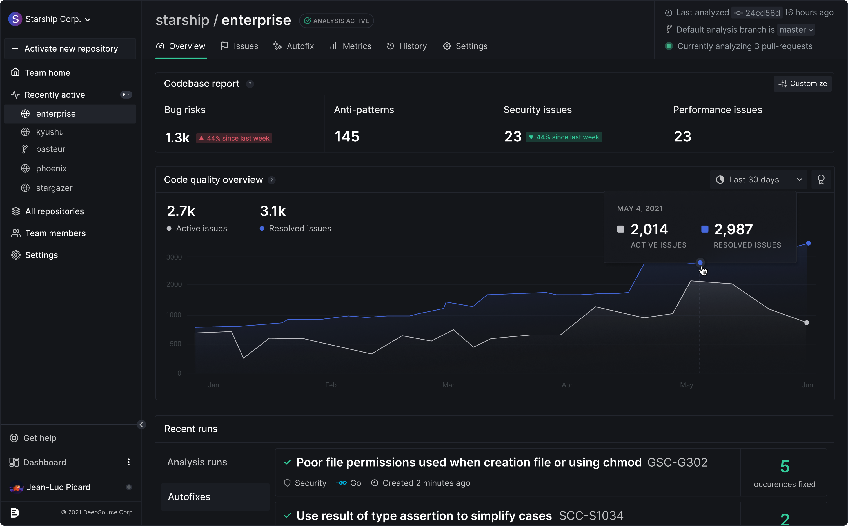
Task: Open the Dashboard three-dot options menu
Action: click(x=129, y=462)
